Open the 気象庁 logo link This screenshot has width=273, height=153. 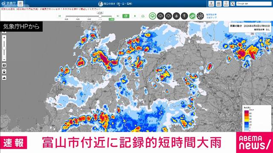tap(9, 3)
